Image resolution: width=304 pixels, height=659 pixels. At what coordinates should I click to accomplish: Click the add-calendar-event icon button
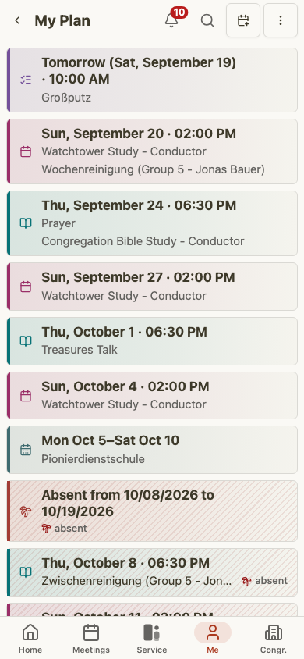point(243,20)
